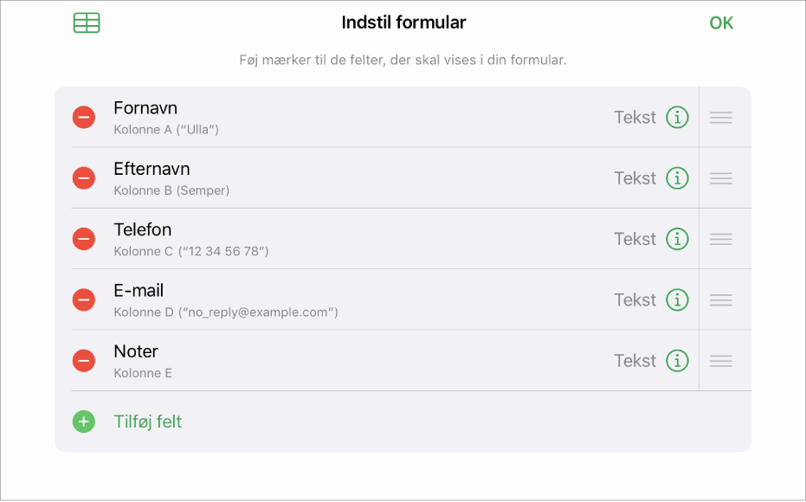Select the Efternavn field row
Screen dimensions: 806x502
pyautogui.click(x=346, y=177)
